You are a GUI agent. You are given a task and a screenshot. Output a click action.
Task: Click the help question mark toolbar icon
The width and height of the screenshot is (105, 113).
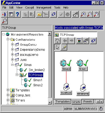pos(17,14)
